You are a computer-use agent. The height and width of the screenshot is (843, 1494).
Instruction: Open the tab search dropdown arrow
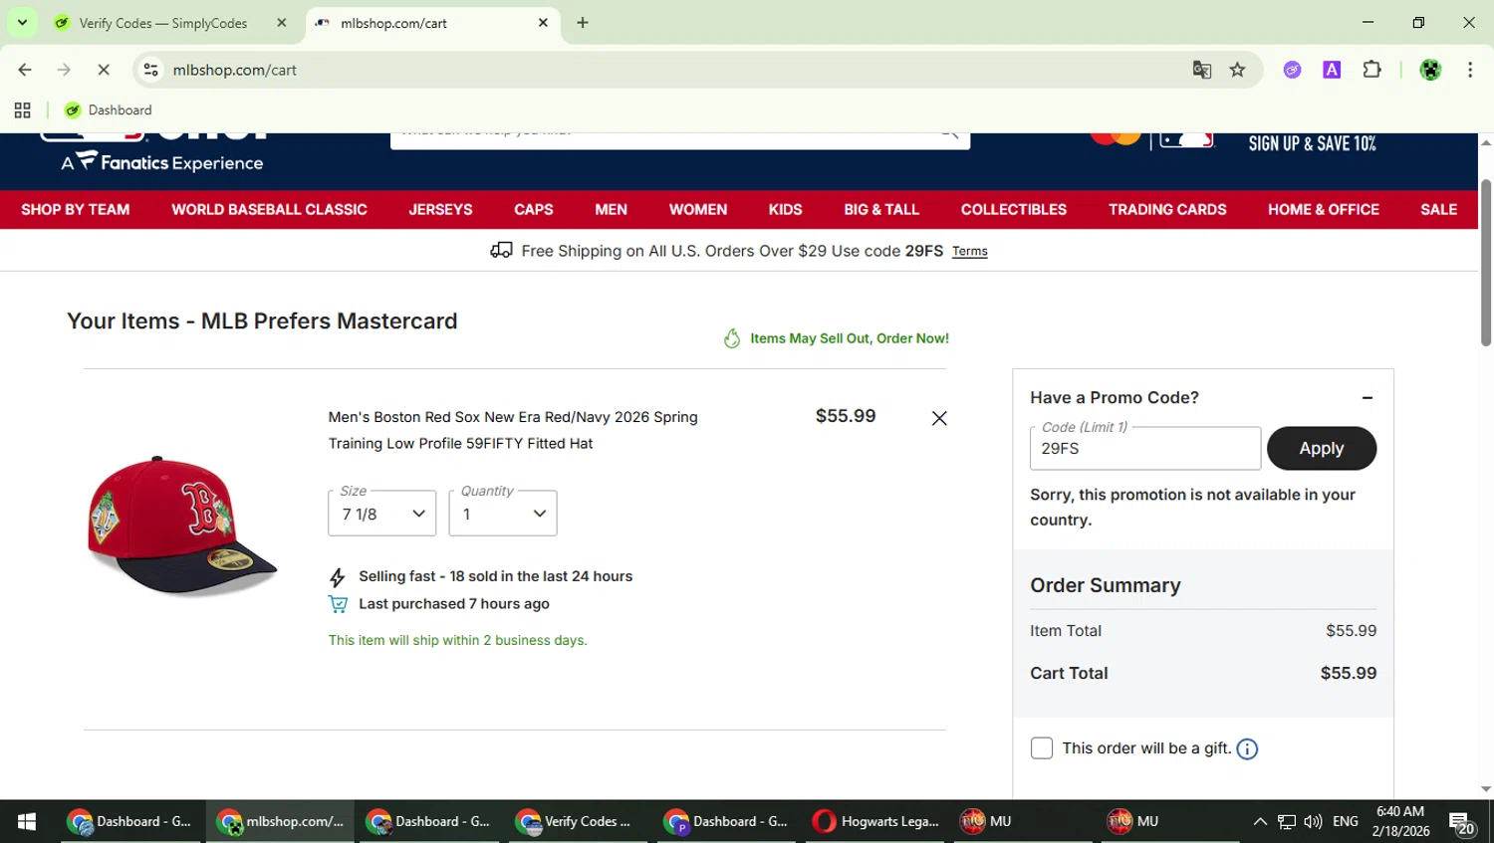[22, 22]
